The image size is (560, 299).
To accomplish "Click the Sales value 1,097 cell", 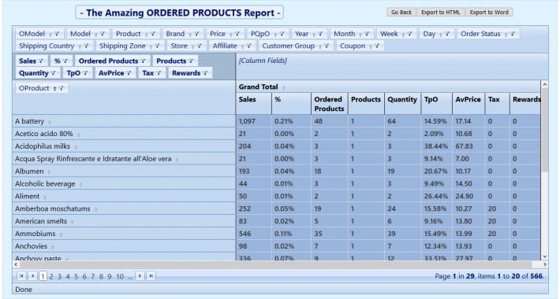I will coord(253,121).
